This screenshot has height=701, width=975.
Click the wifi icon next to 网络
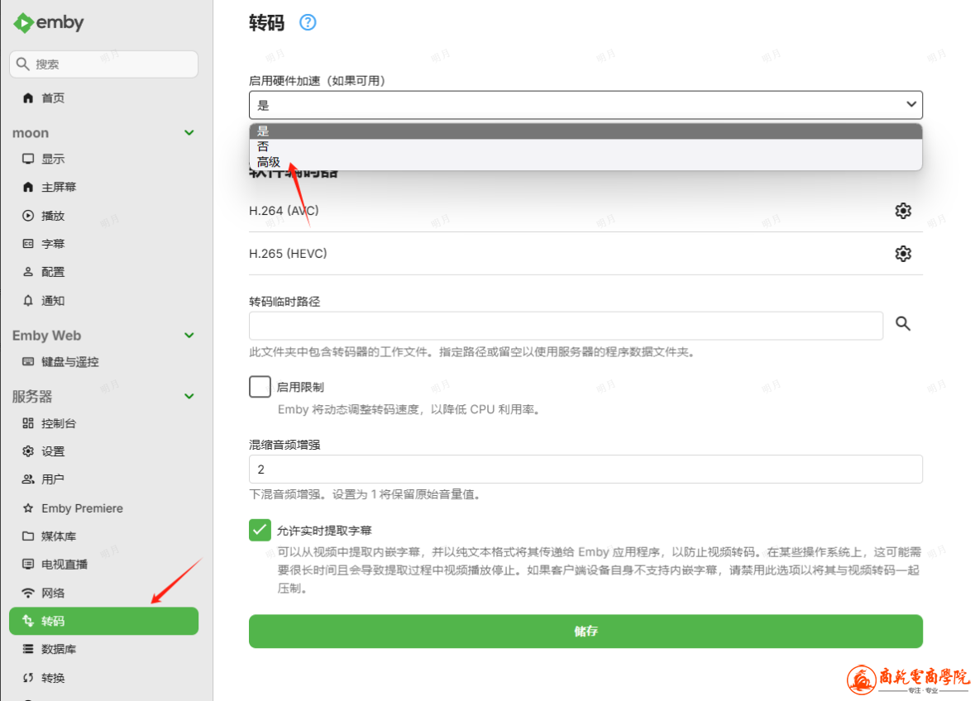click(x=28, y=593)
